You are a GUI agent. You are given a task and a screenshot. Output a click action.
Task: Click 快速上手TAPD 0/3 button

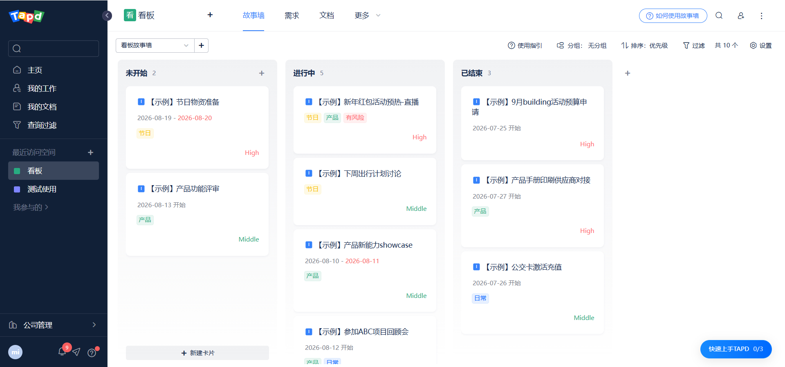[736, 349]
